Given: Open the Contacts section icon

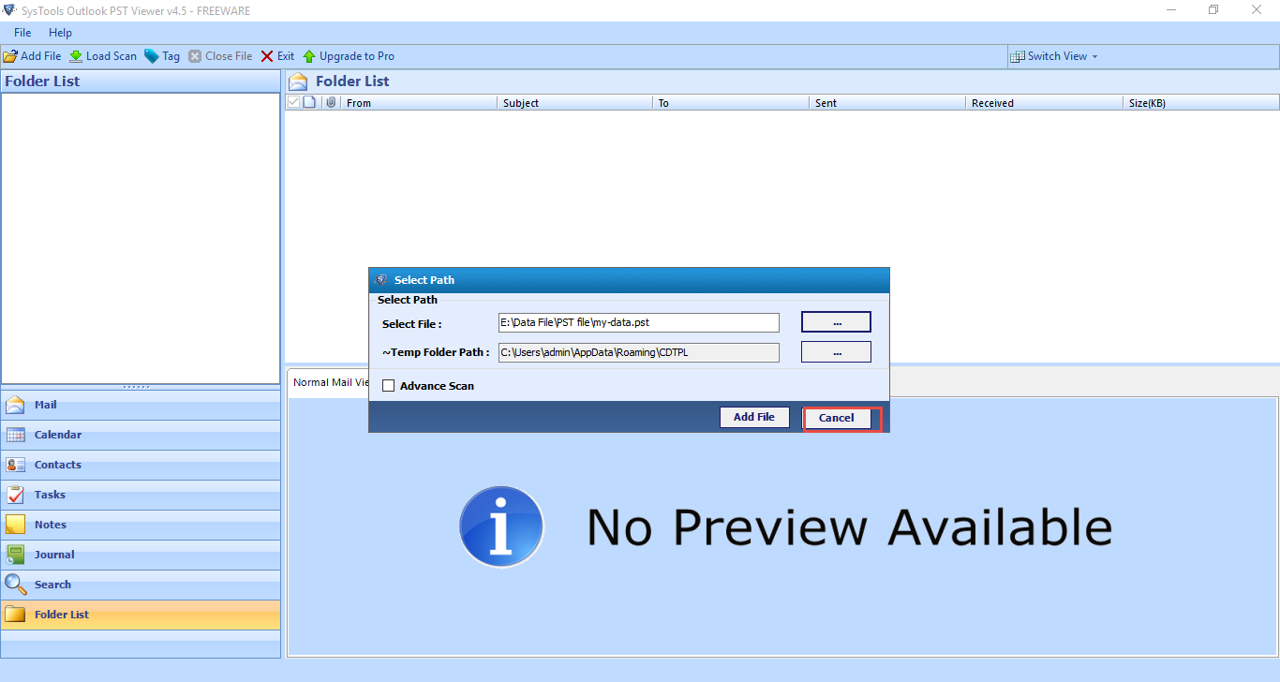Looking at the screenshot, I should point(16,465).
